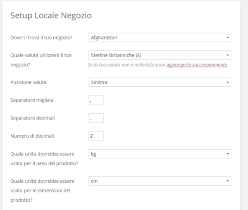Open the product dimensions unit dropdown showing cm
This screenshot has height=210, width=248.
(160, 181)
